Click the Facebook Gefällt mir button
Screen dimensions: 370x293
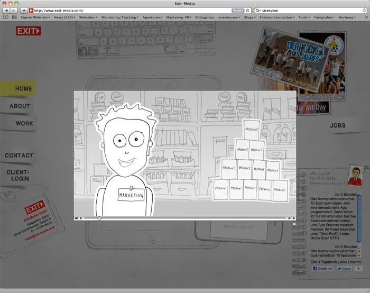click(x=323, y=269)
